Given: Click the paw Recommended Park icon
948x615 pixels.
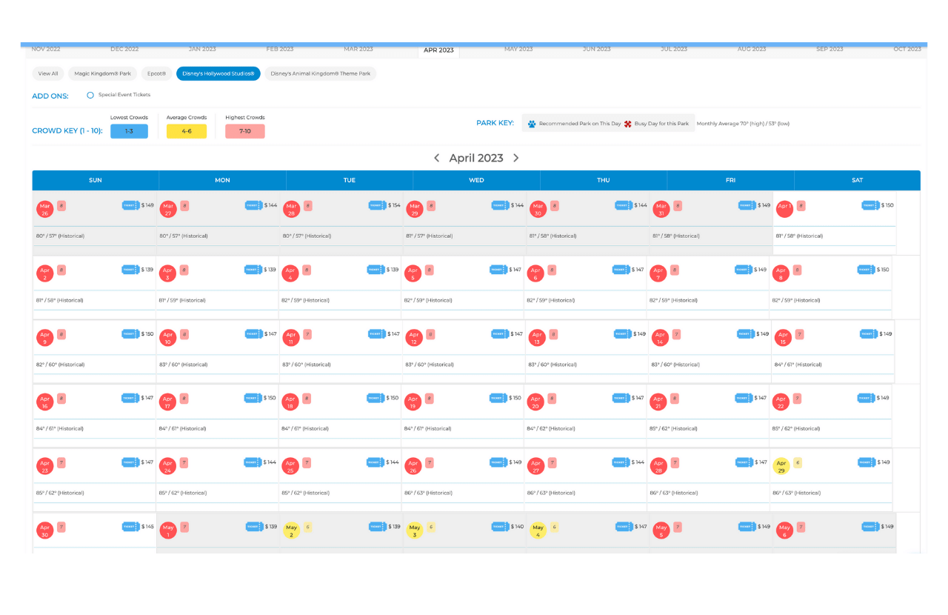Looking at the screenshot, I should (532, 124).
